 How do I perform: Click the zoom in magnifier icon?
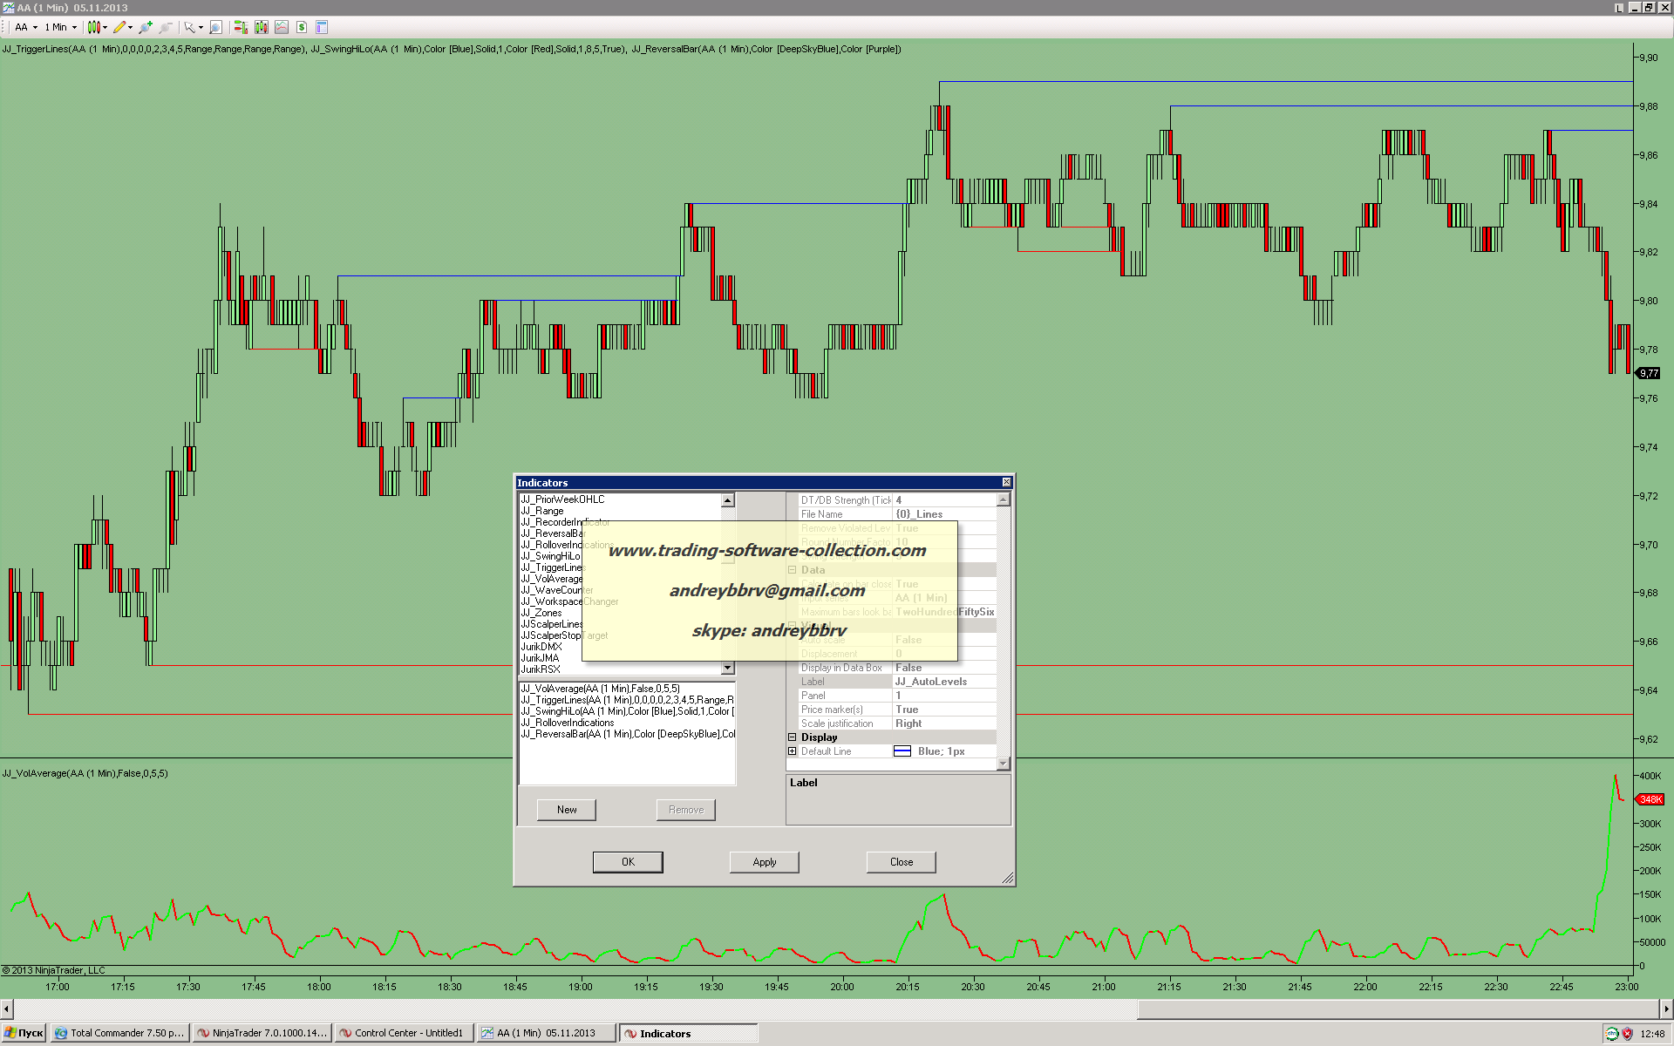pos(145,27)
